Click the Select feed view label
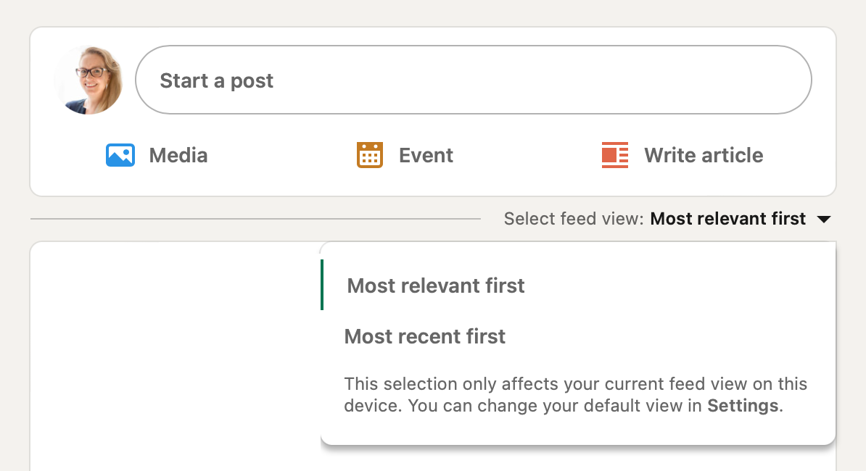Screen dimensions: 866x471 (574, 219)
